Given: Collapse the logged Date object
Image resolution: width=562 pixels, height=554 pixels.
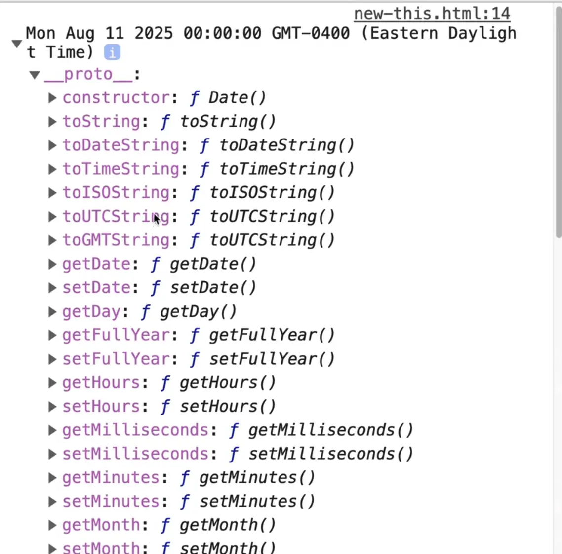Looking at the screenshot, I should click(x=17, y=44).
